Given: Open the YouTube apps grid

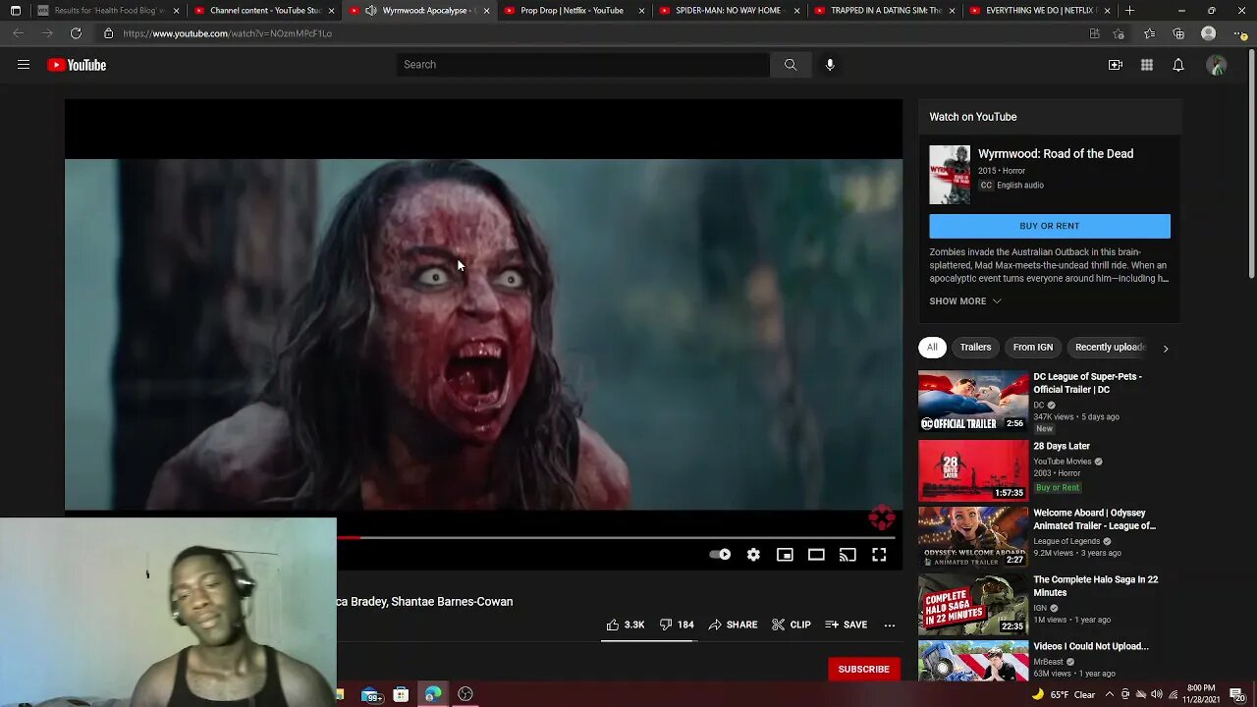Looking at the screenshot, I should click(x=1147, y=65).
